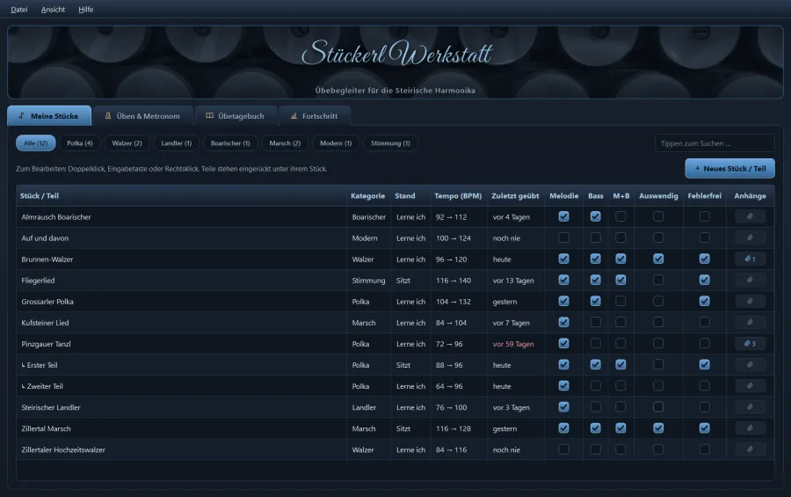Switch to Meine Stücke tab

(x=49, y=115)
